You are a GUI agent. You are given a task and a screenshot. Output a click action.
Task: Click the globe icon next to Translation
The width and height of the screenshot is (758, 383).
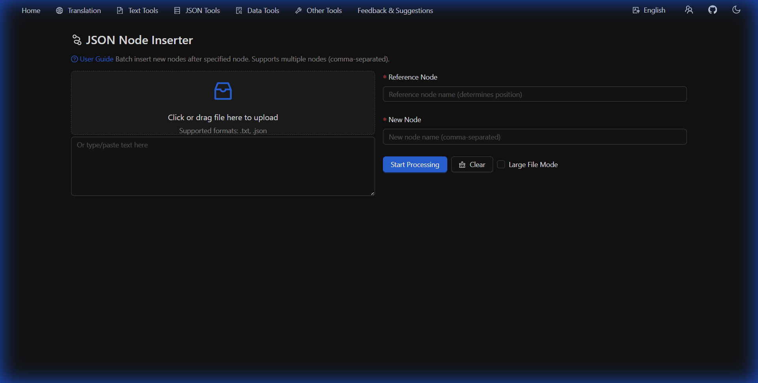[x=59, y=11]
